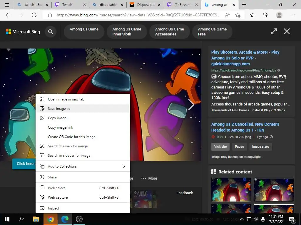Open the Collections toolbar icon

pyautogui.click(x=266, y=15)
